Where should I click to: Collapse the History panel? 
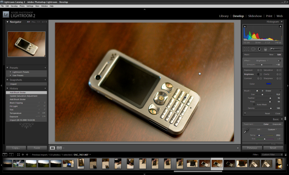tap(8, 89)
